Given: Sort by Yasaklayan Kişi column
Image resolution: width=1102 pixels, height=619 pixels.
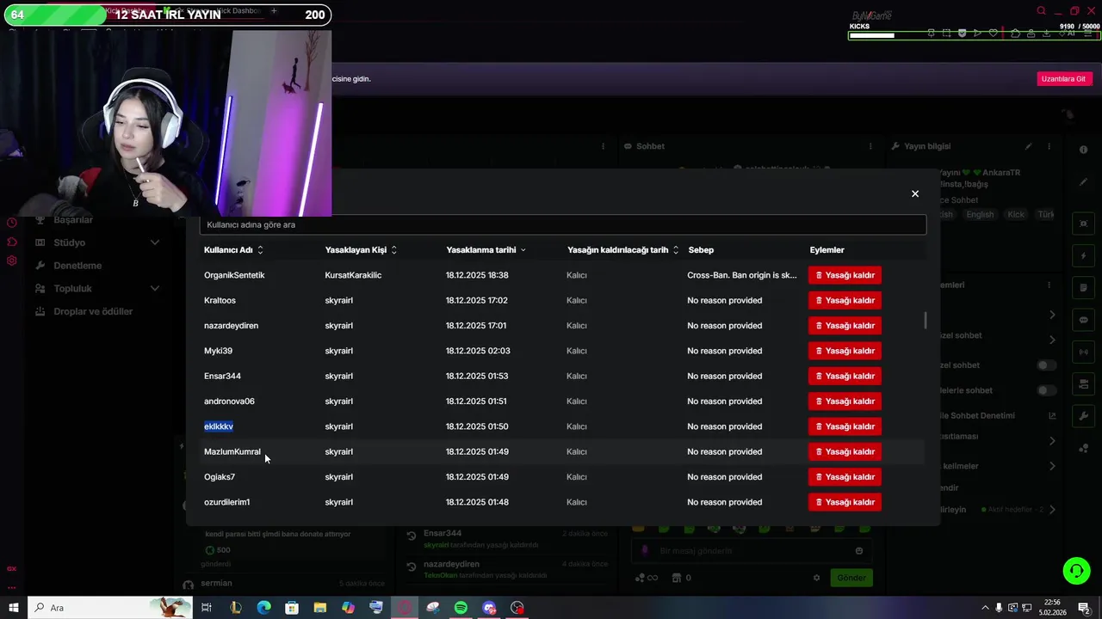Looking at the screenshot, I should (x=361, y=250).
